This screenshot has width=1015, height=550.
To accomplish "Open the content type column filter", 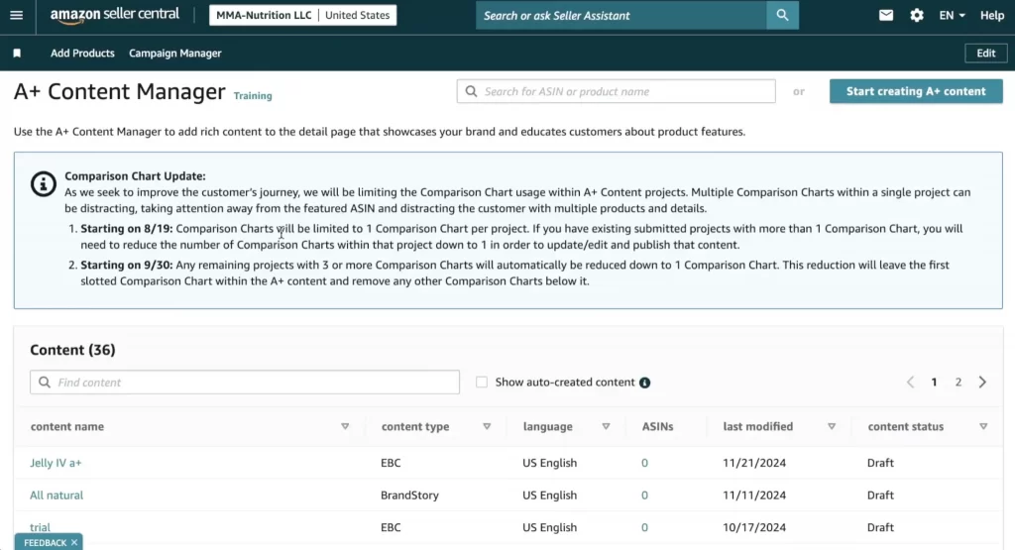I will [x=487, y=426].
